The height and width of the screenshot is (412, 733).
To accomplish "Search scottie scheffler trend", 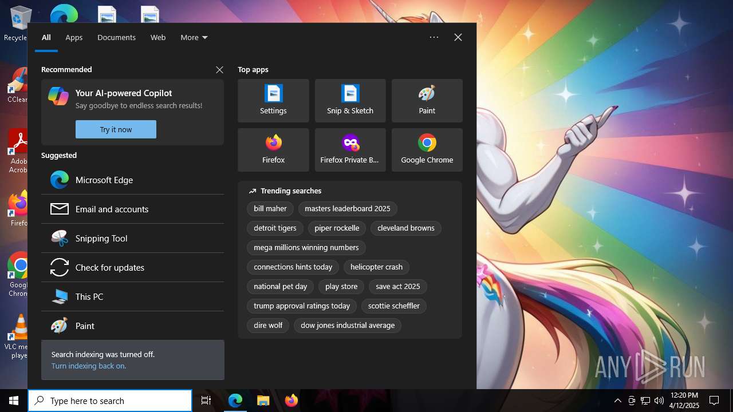I will tap(394, 306).
